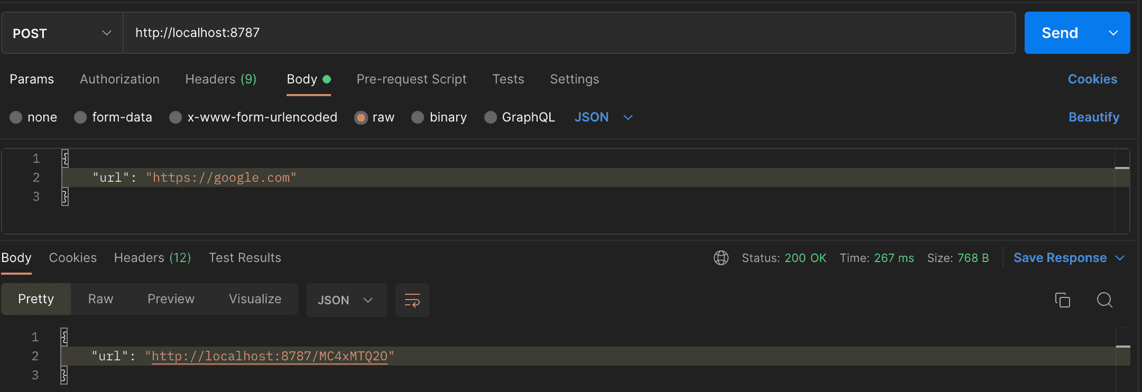Choose form-data as the body type

[80, 117]
